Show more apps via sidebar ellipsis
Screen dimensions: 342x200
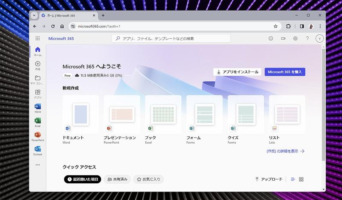pos(38,165)
